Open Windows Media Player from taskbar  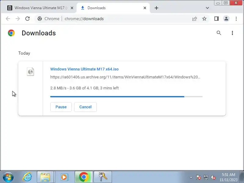click(64, 177)
